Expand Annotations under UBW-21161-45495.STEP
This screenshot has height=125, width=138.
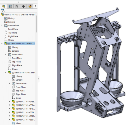(x=10, y=83)
